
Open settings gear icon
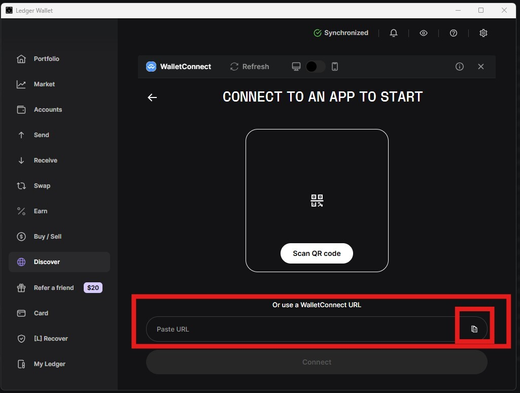[483, 33]
